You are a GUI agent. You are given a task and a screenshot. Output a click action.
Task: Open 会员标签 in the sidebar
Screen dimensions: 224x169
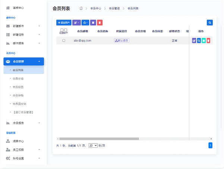[18, 87]
